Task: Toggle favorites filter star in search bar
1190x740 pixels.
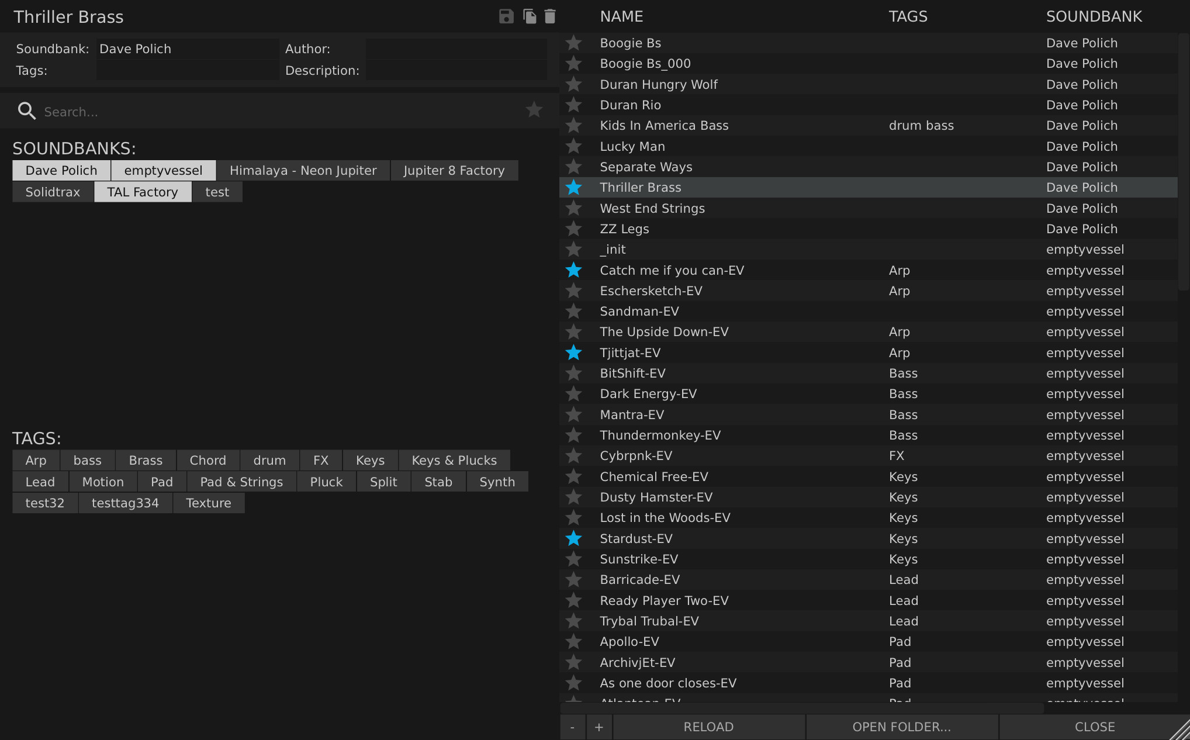Action: coord(534,110)
